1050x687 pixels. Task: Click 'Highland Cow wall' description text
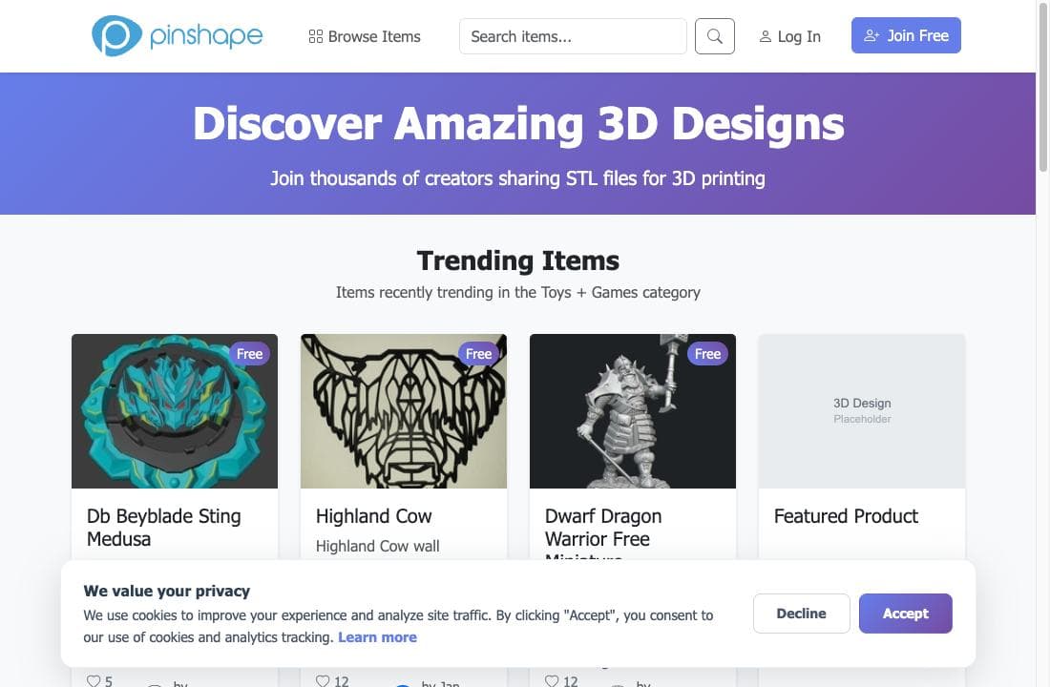378,547
